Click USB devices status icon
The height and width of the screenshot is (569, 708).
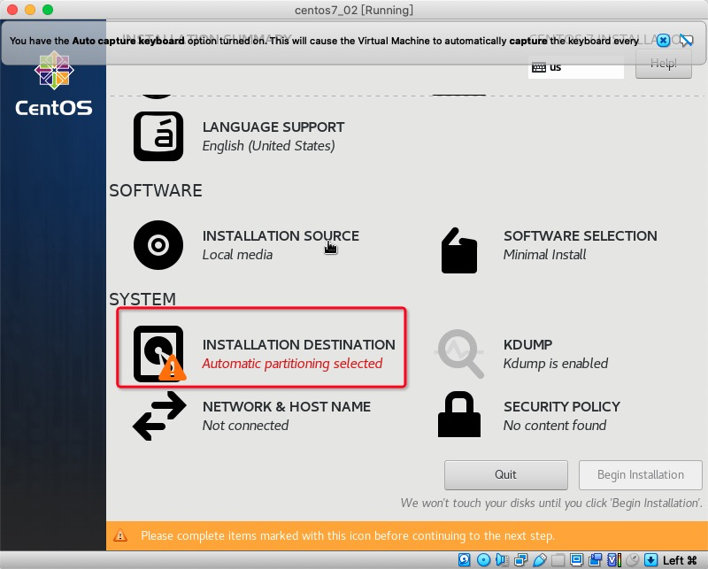tap(540, 560)
